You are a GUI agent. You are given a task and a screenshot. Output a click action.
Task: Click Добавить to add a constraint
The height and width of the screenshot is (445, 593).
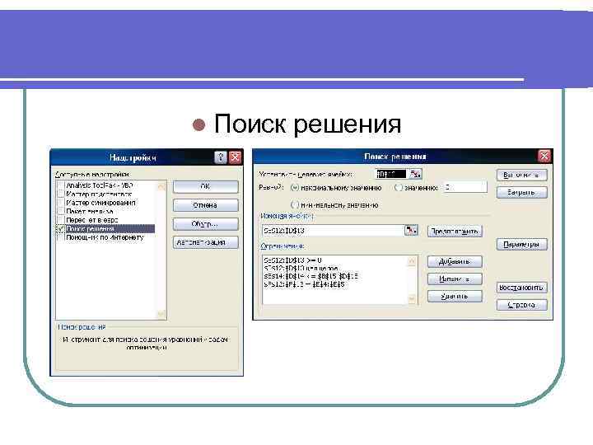click(455, 261)
